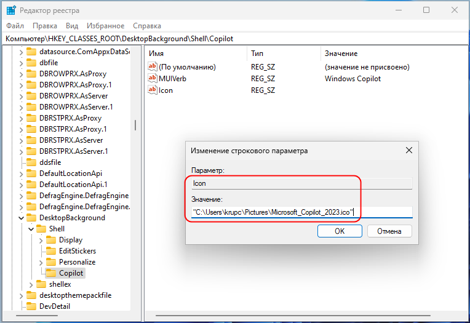Expand the DBROWPRX.AsServer key
This screenshot has width=470, height=323.
(21, 97)
